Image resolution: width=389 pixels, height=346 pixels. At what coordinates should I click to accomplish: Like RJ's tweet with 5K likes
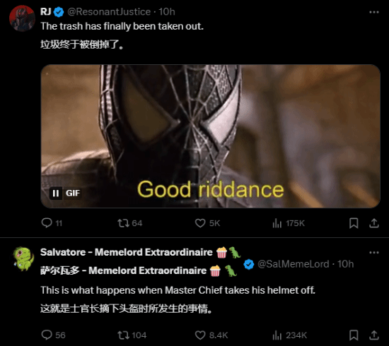pos(207,223)
